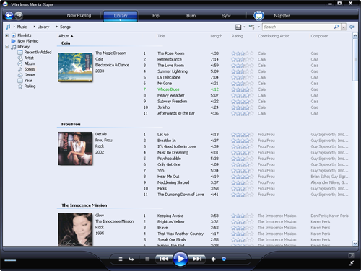The image size is (361, 271).
Task: Open the Now Playing tab
Action: 79,16
